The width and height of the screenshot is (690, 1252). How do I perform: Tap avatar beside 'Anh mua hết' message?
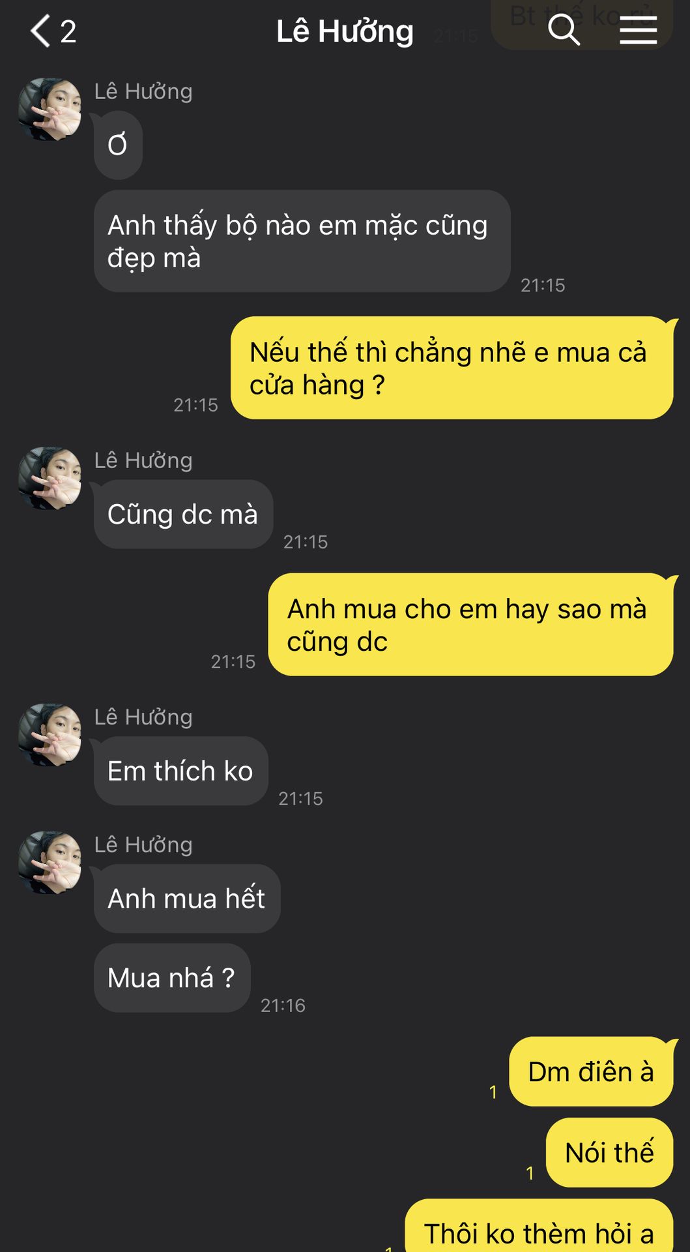50,862
